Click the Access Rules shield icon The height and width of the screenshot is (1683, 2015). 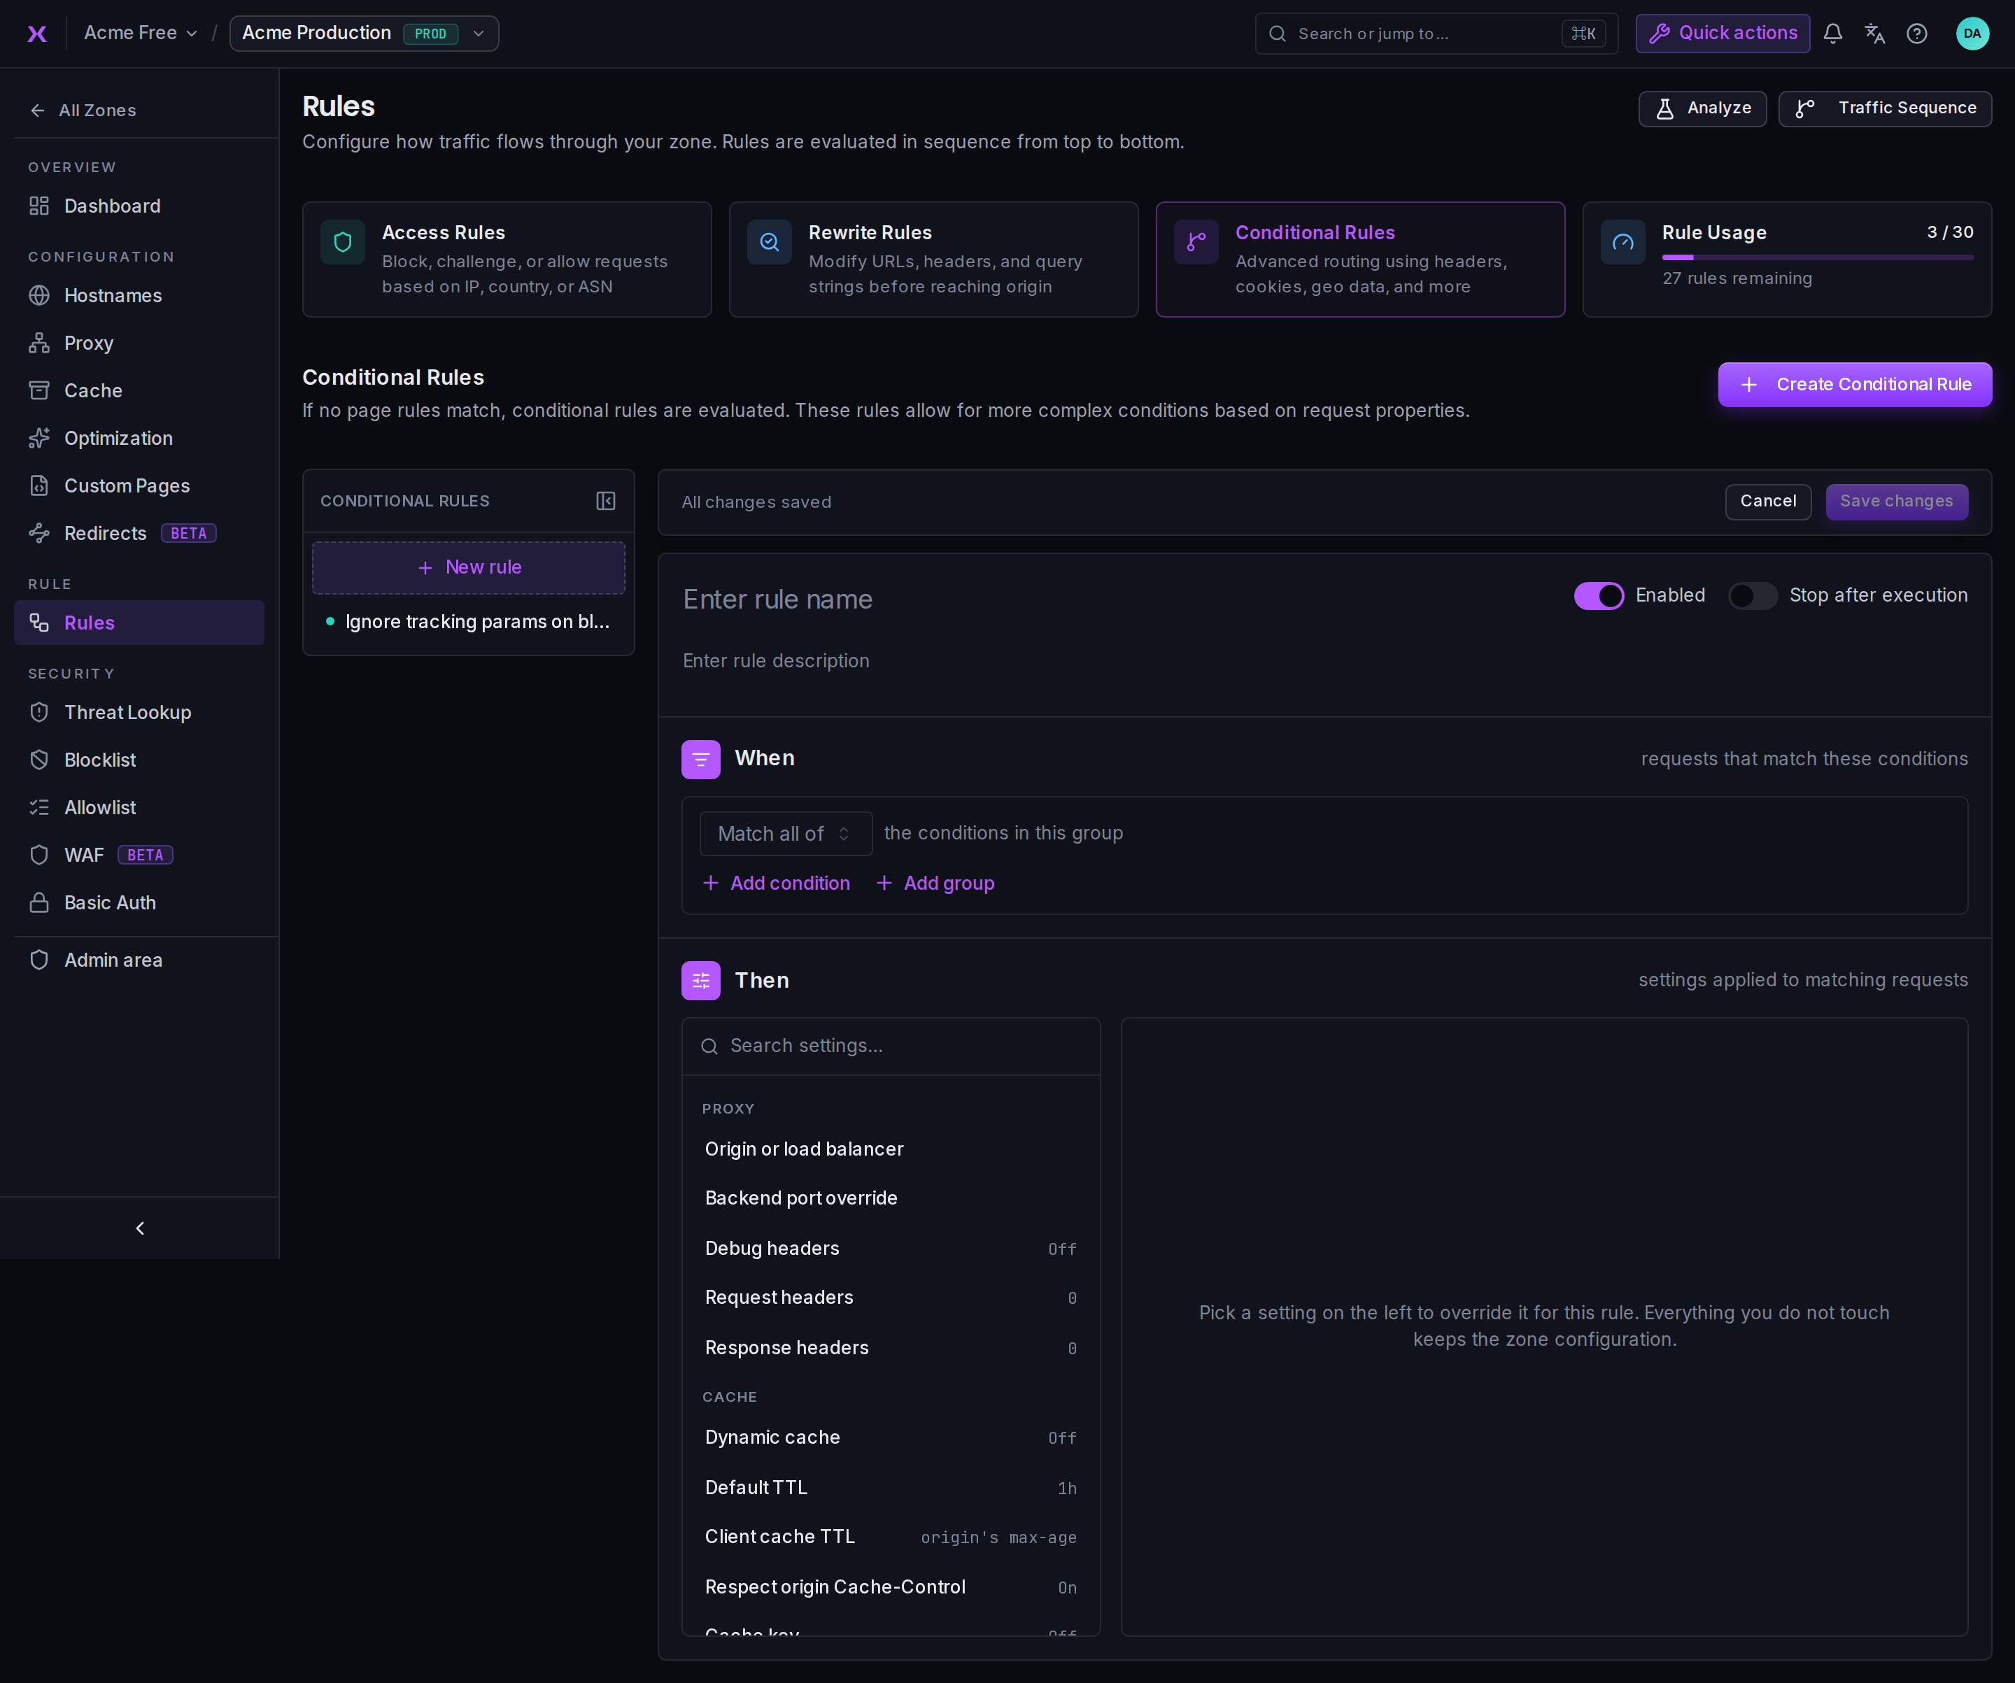(x=343, y=242)
